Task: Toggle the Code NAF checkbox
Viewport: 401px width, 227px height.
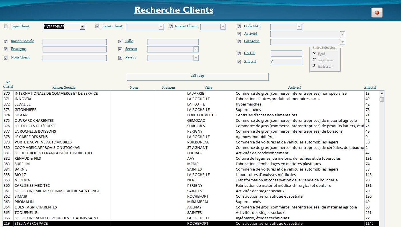Action: 239,27
